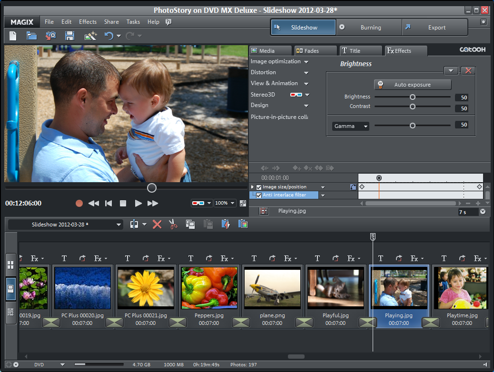This screenshot has width=494, height=372.
Task: Open the title editor for Peppers.jpg
Action: tap(191, 259)
